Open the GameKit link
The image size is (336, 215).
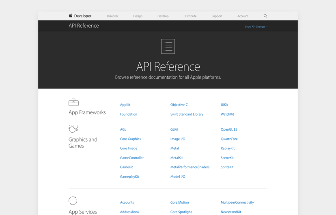click(x=127, y=167)
